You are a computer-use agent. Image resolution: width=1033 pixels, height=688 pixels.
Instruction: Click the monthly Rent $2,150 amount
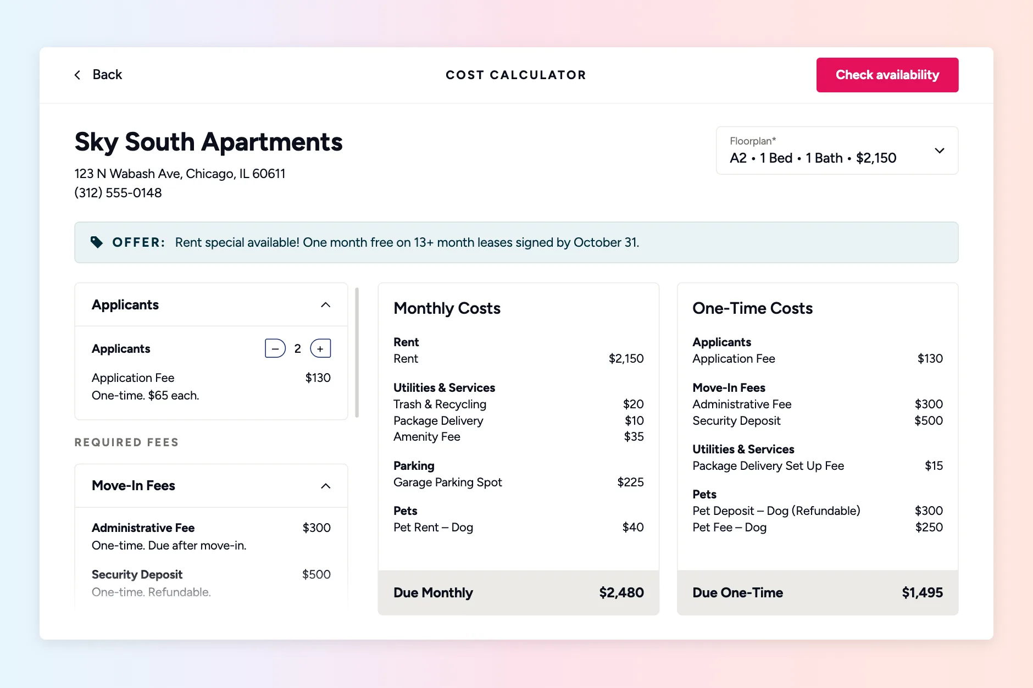(626, 359)
